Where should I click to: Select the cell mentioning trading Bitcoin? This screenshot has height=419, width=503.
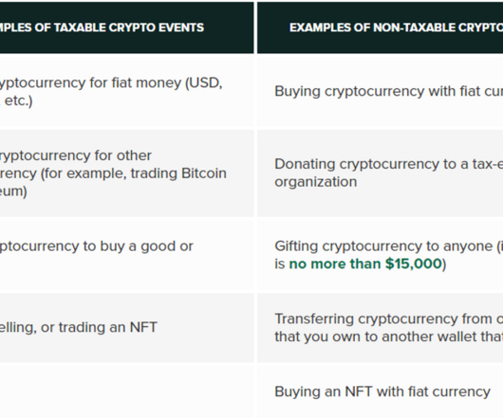[x=127, y=173]
